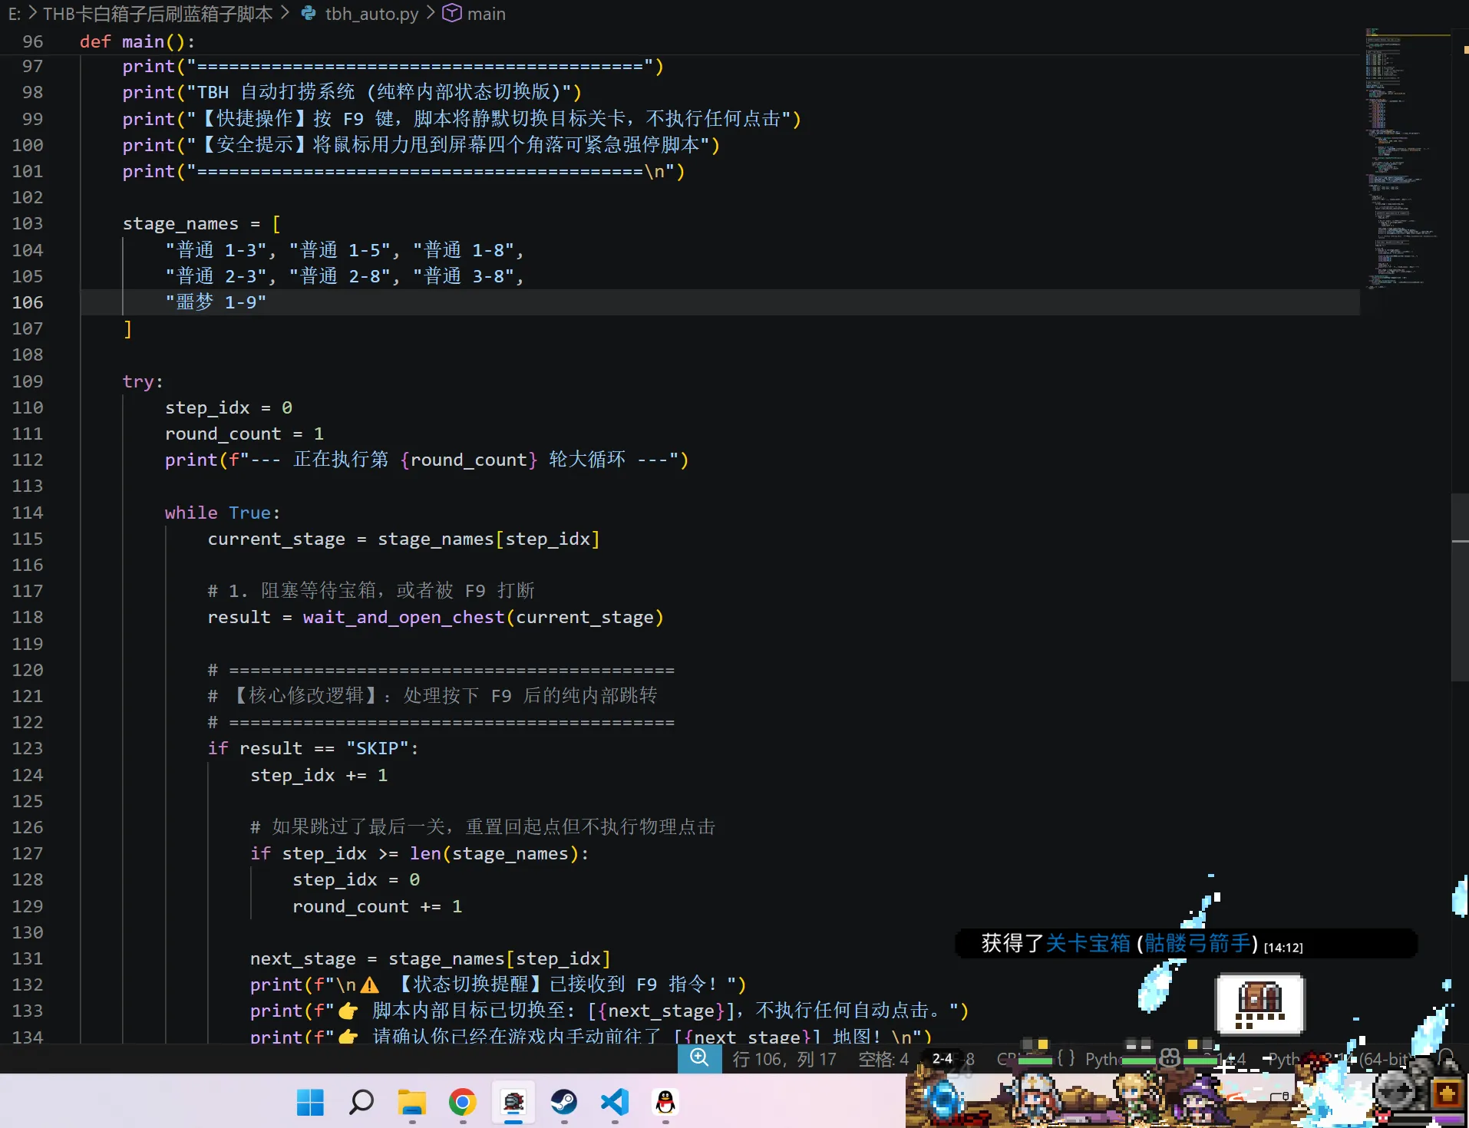The image size is (1469, 1128).
Task: Open the Steam taskbar icon
Action: 564,1103
